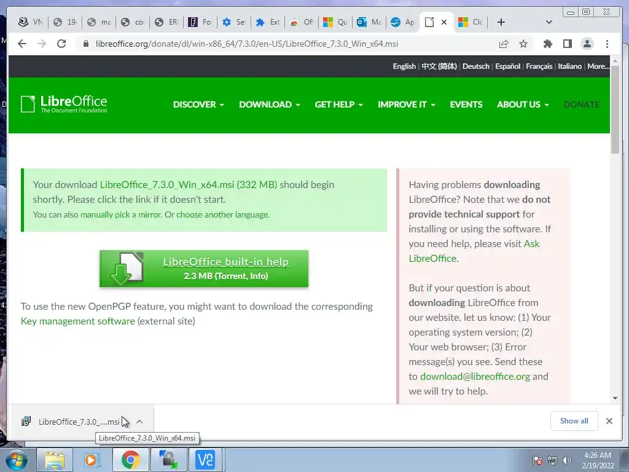The height and width of the screenshot is (472, 629).
Task: Click Action Center flag tray icon
Action: click(537, 460)
